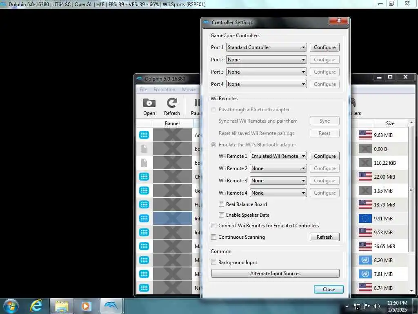418x314 pixels.
Task: Click the world flag icon in 7.81 MiB row
Action: [x=365, y=274]
